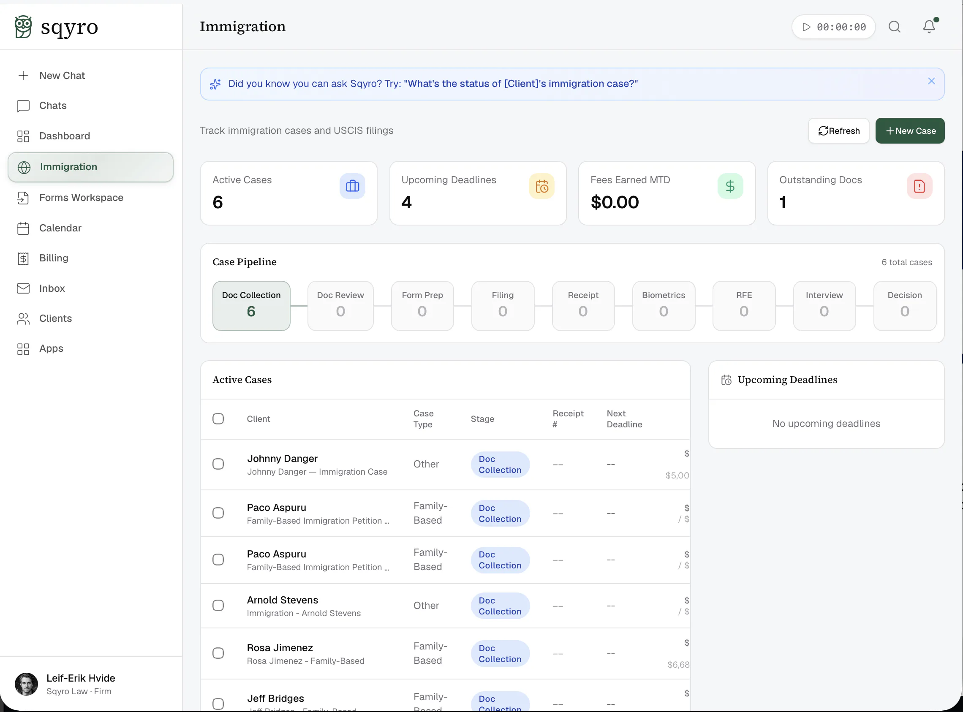Select the Decision pipeline stage
The width and height of the screenshot is (963, 712).
pyautogui.click(x=905, y=306)
